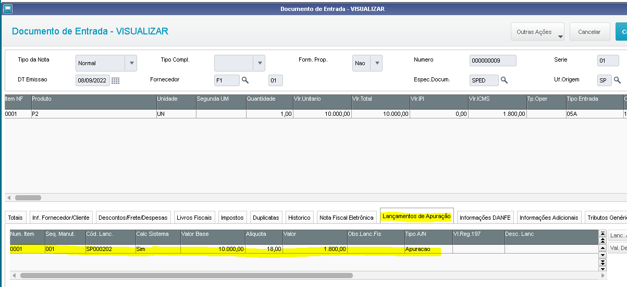Open the Tributos Genéricos tab
Screen dimensions: 627x287
[x=606, y=218]
